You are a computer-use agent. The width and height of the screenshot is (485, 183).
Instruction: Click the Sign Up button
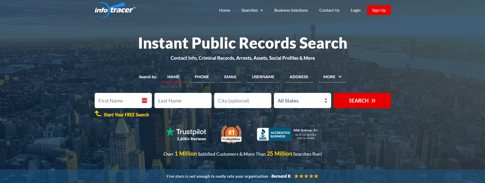coord(379,10)
